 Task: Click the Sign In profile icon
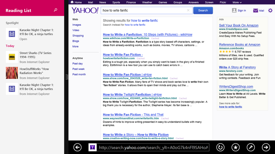234,10
